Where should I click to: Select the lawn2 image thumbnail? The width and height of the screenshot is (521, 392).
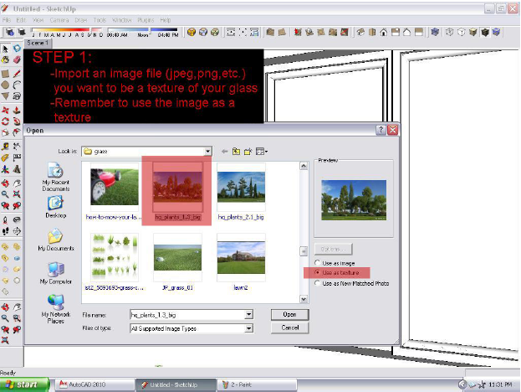click(241, 260)
